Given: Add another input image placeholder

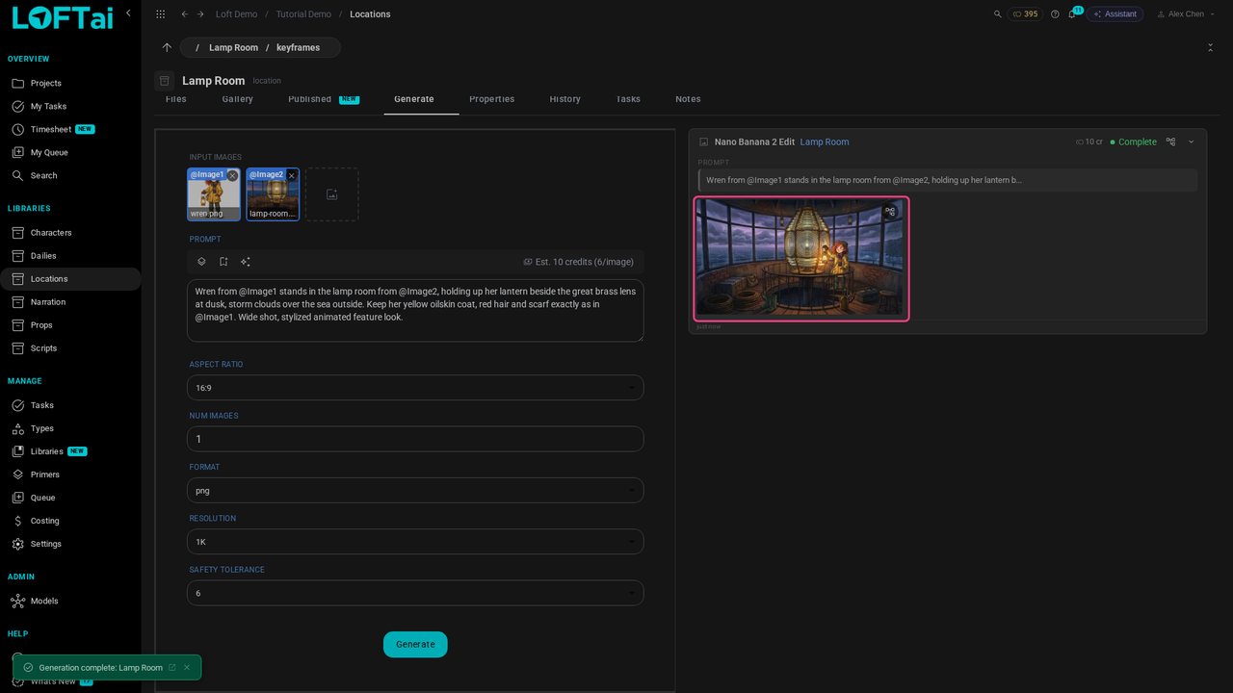Looking at the screenshot, I should tap(332, 194).
